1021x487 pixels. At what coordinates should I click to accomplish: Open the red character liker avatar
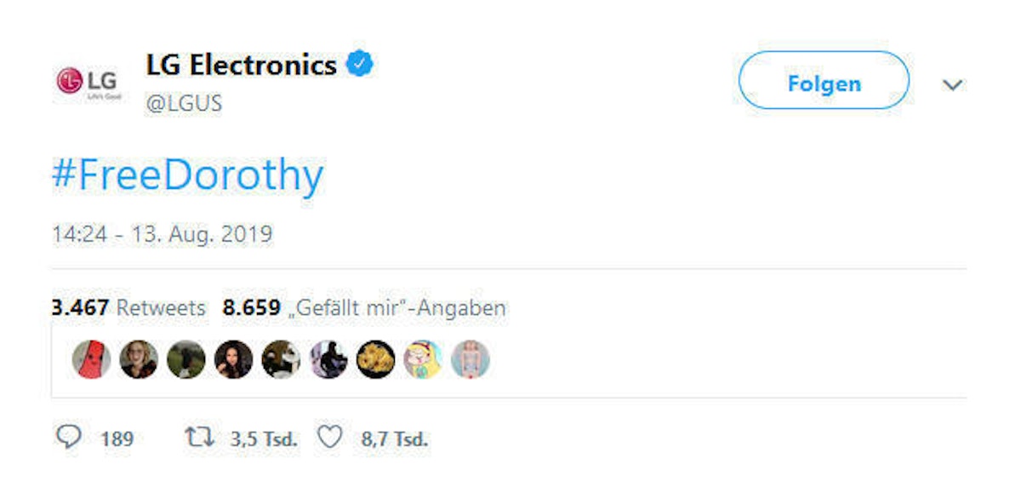click(x=91, y=359)
